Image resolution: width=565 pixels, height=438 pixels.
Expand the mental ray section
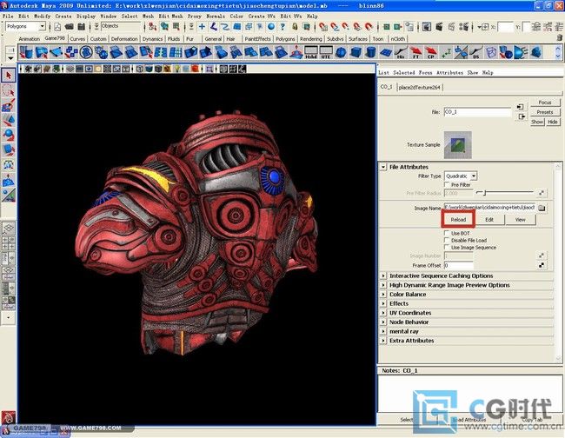(383, 331)
